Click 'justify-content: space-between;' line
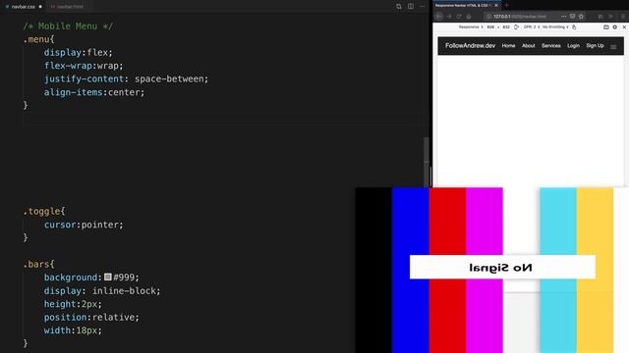The width and height of the screenshot is (629, 353). pyautogui.click(x=126, y=78)
